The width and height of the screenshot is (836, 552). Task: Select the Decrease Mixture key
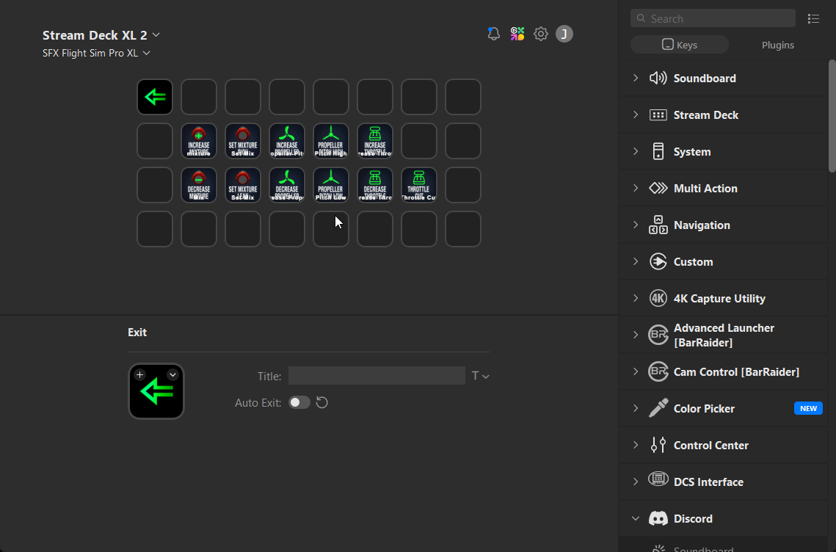(199, 185)
